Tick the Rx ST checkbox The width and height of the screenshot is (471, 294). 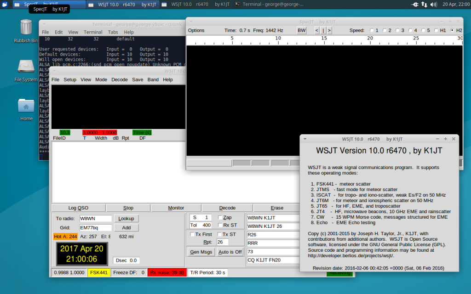220,225
